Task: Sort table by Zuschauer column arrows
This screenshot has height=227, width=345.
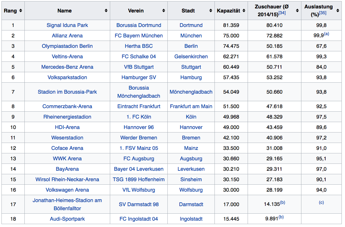Action: pyautogui.click(x=297, y=10)
